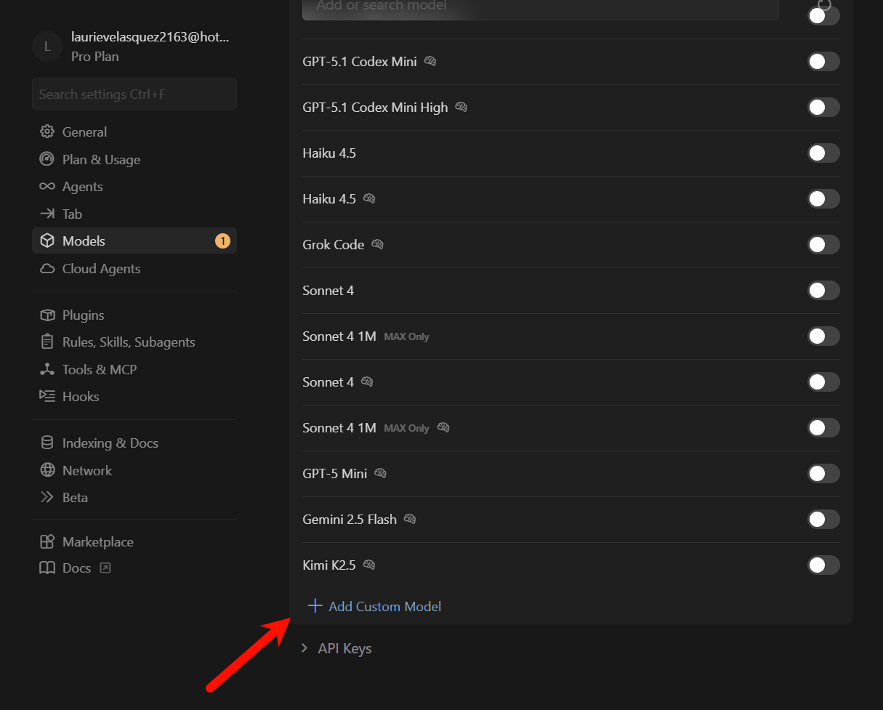Viewport: 883px width, 710px height.
Task: Go to the Beta settings section
Action: click(134, 497)
